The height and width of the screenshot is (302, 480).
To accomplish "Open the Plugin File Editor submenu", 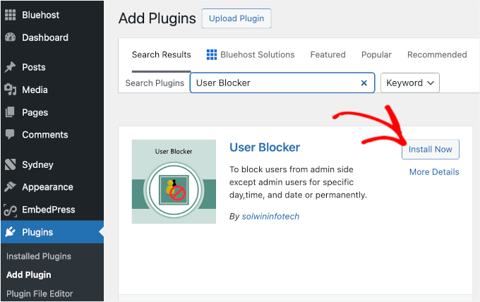I will (40, 294).
